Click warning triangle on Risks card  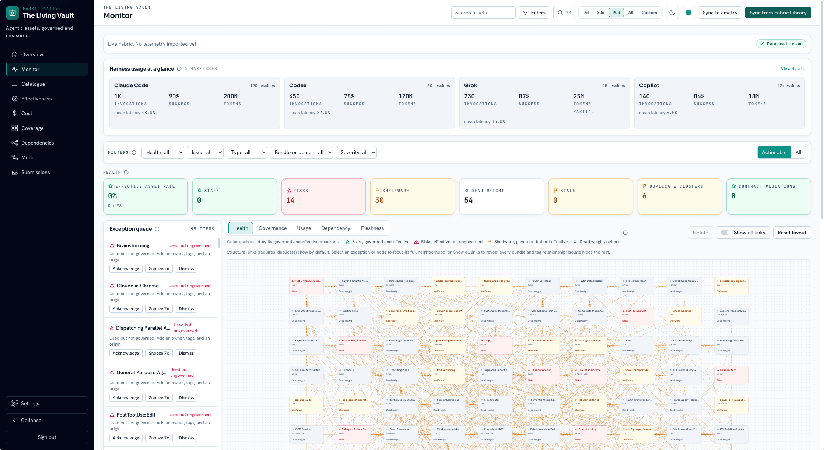coord(289,191)
